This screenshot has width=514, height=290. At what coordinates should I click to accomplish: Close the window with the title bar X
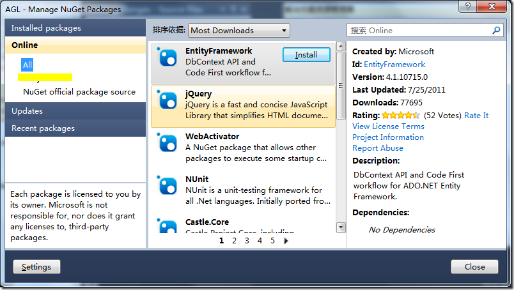[492, 6]
